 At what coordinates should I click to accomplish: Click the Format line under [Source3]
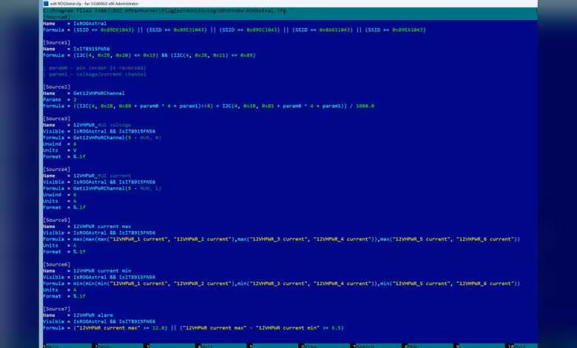(x=64, y=156)
